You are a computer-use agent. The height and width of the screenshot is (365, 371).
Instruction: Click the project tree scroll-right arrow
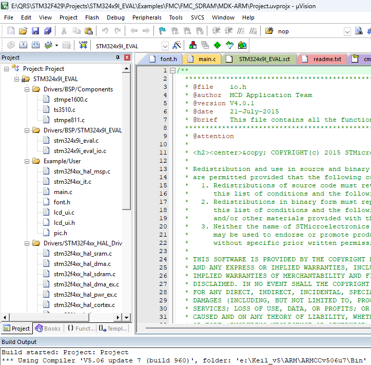pyautogui.click(x=118, y=317)
